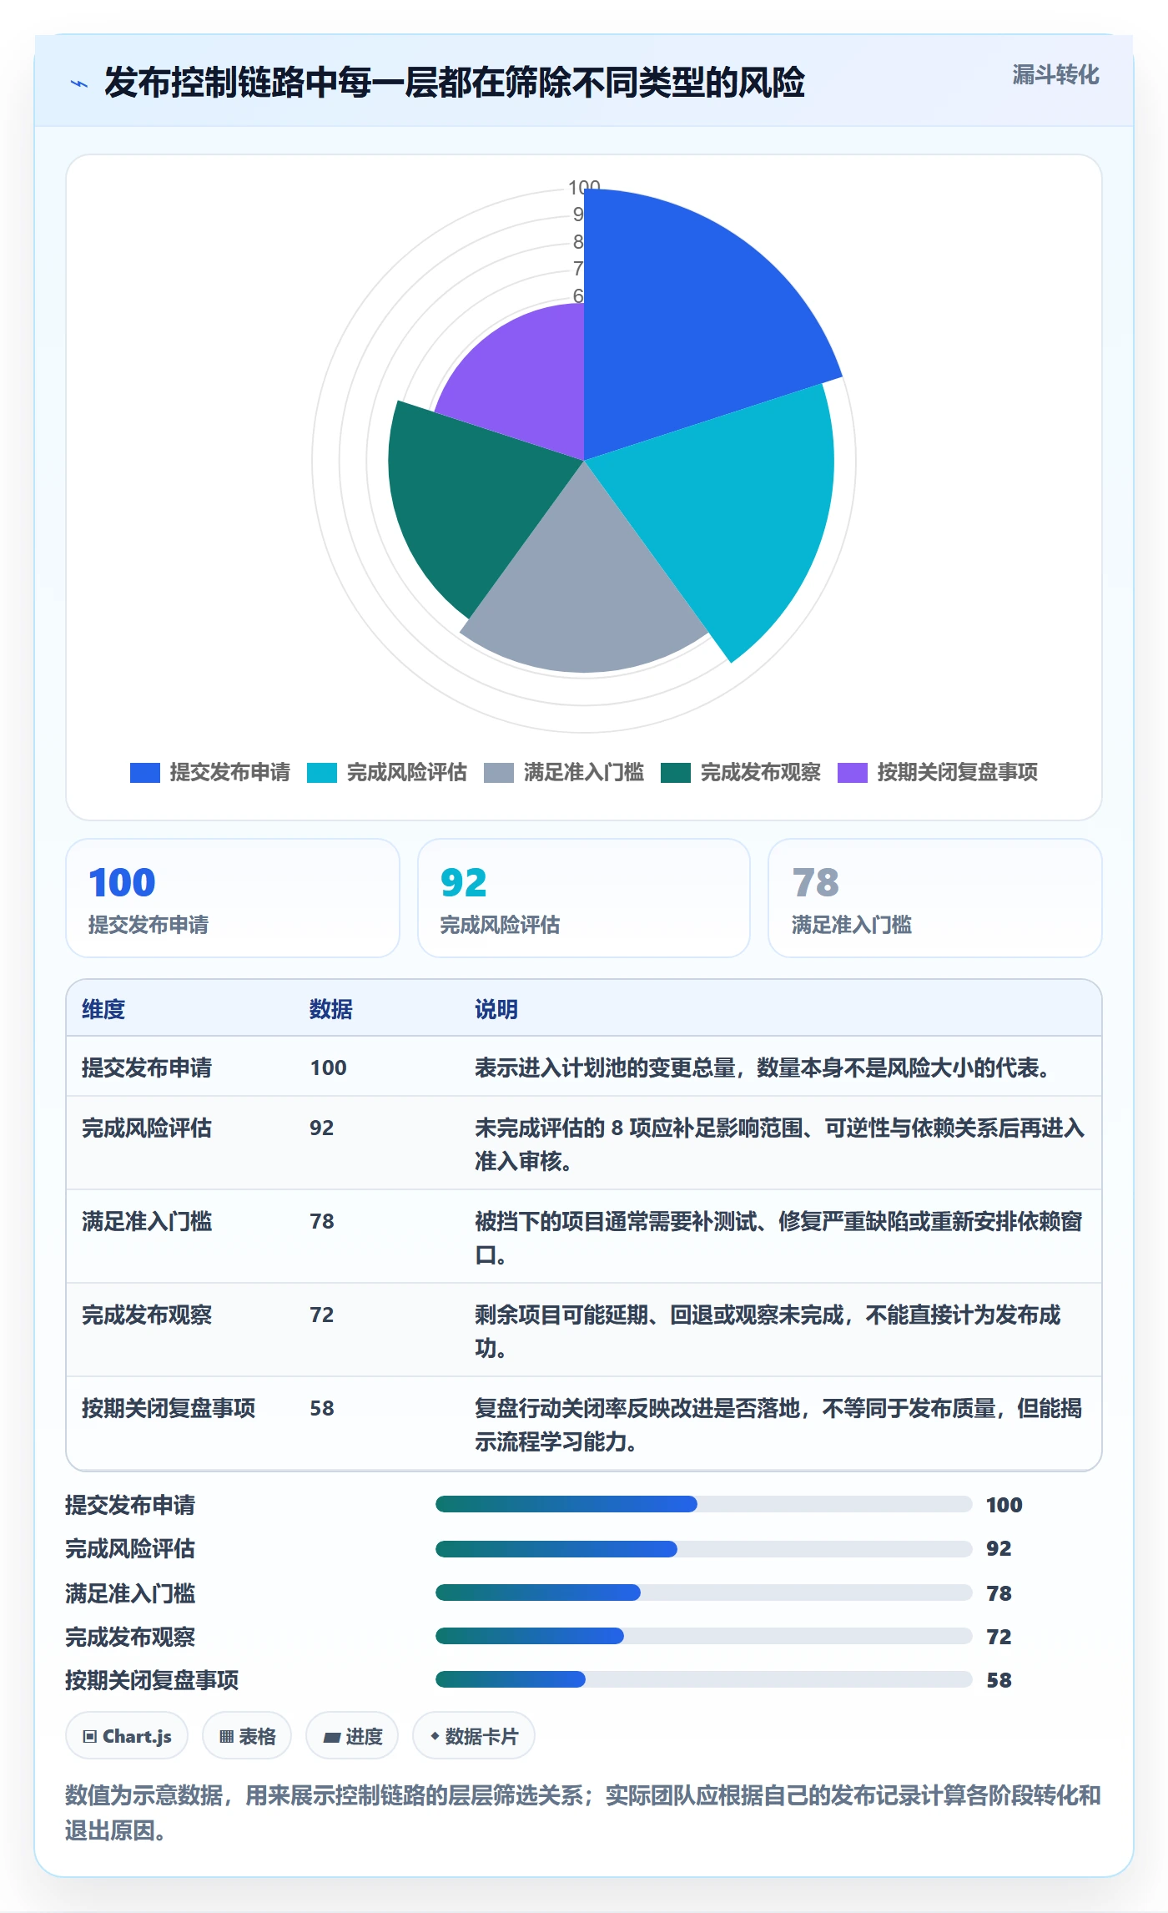
Task: Click the 表格 chip
Action: [247, 1736]
